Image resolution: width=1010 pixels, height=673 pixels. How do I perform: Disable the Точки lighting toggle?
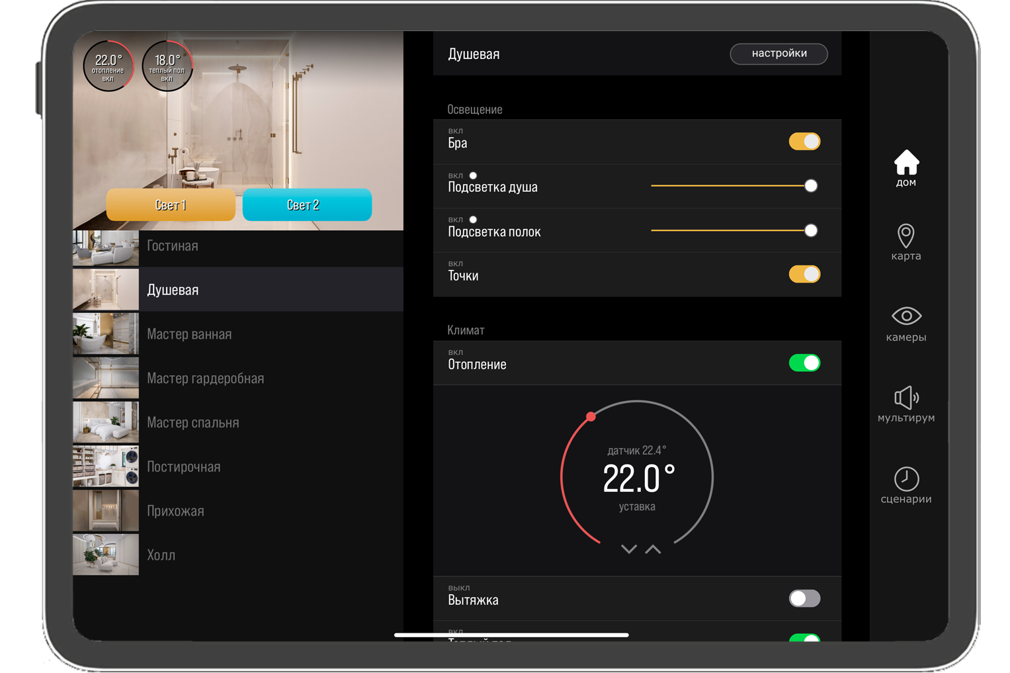804,273
